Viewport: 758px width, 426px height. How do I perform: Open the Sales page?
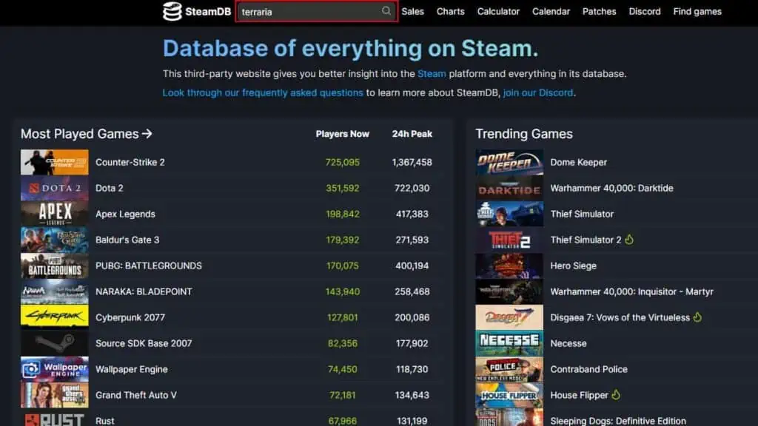[412, 11]
